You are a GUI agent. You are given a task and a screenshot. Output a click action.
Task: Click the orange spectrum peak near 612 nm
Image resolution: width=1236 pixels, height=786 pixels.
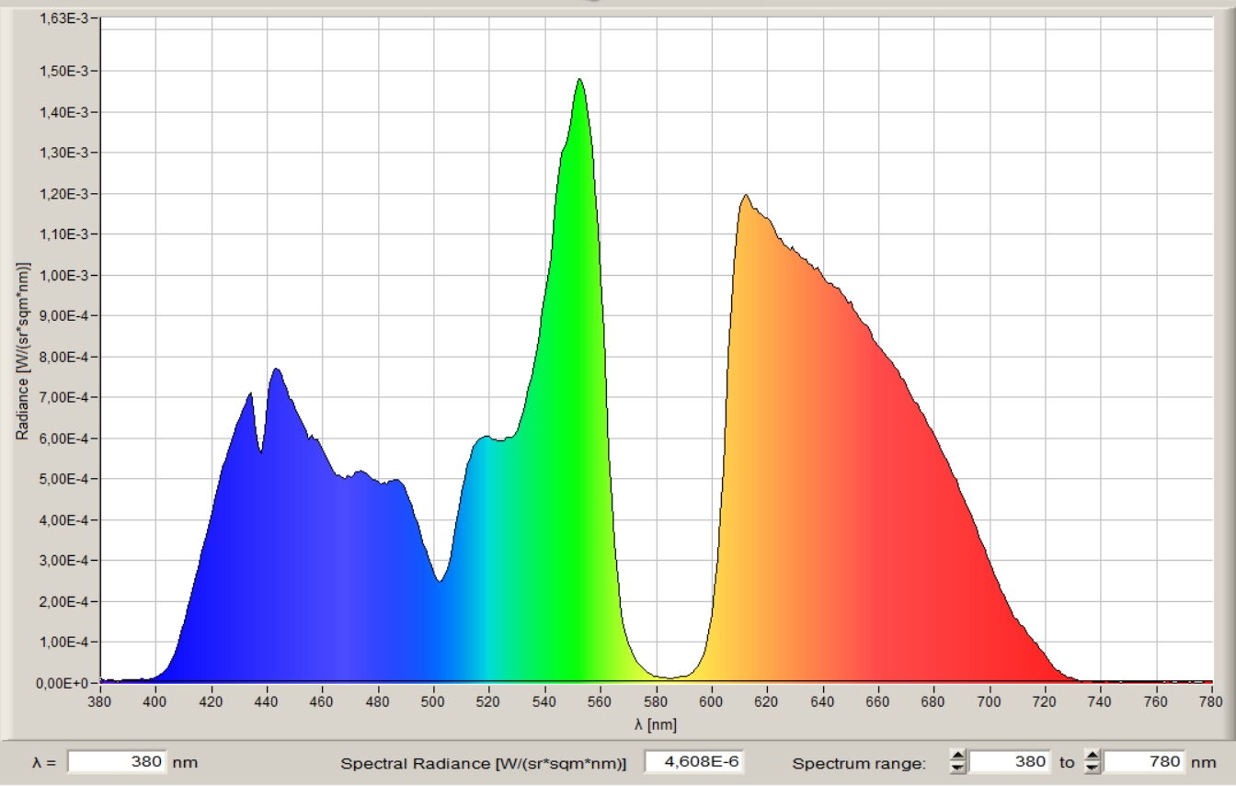(746, 196)
